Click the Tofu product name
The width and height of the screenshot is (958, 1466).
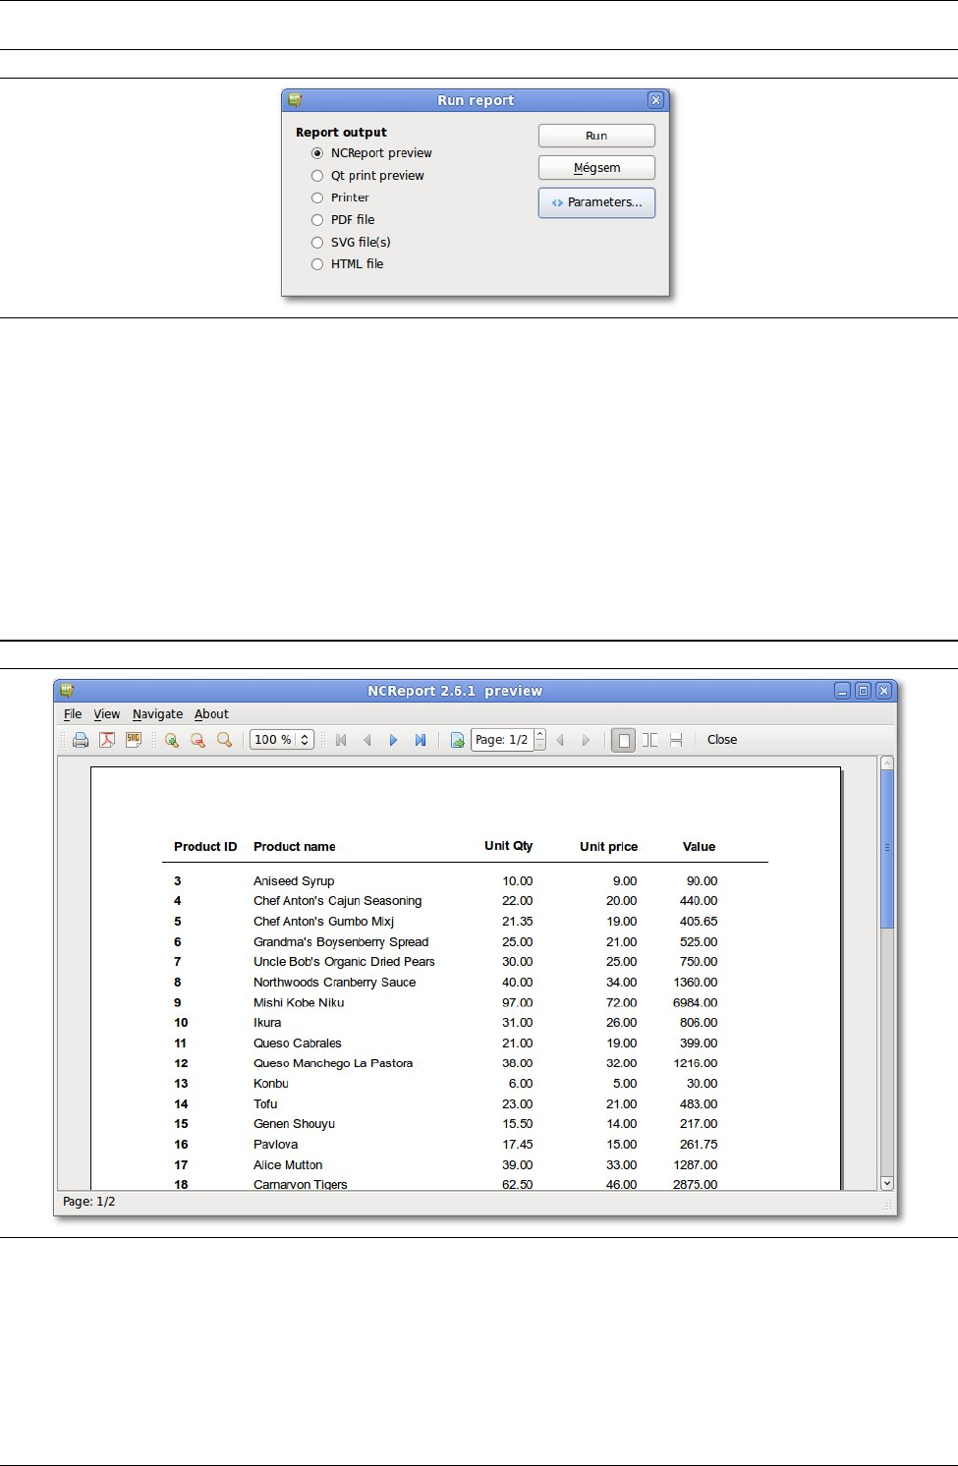pos(265,1104)
